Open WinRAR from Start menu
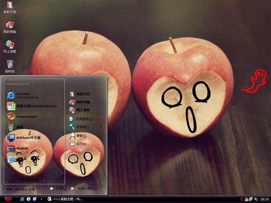Screen dimensions: 271x203 tap(18, 148)
